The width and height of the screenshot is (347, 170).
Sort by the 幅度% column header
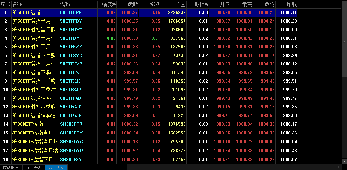tap(109, 4)
